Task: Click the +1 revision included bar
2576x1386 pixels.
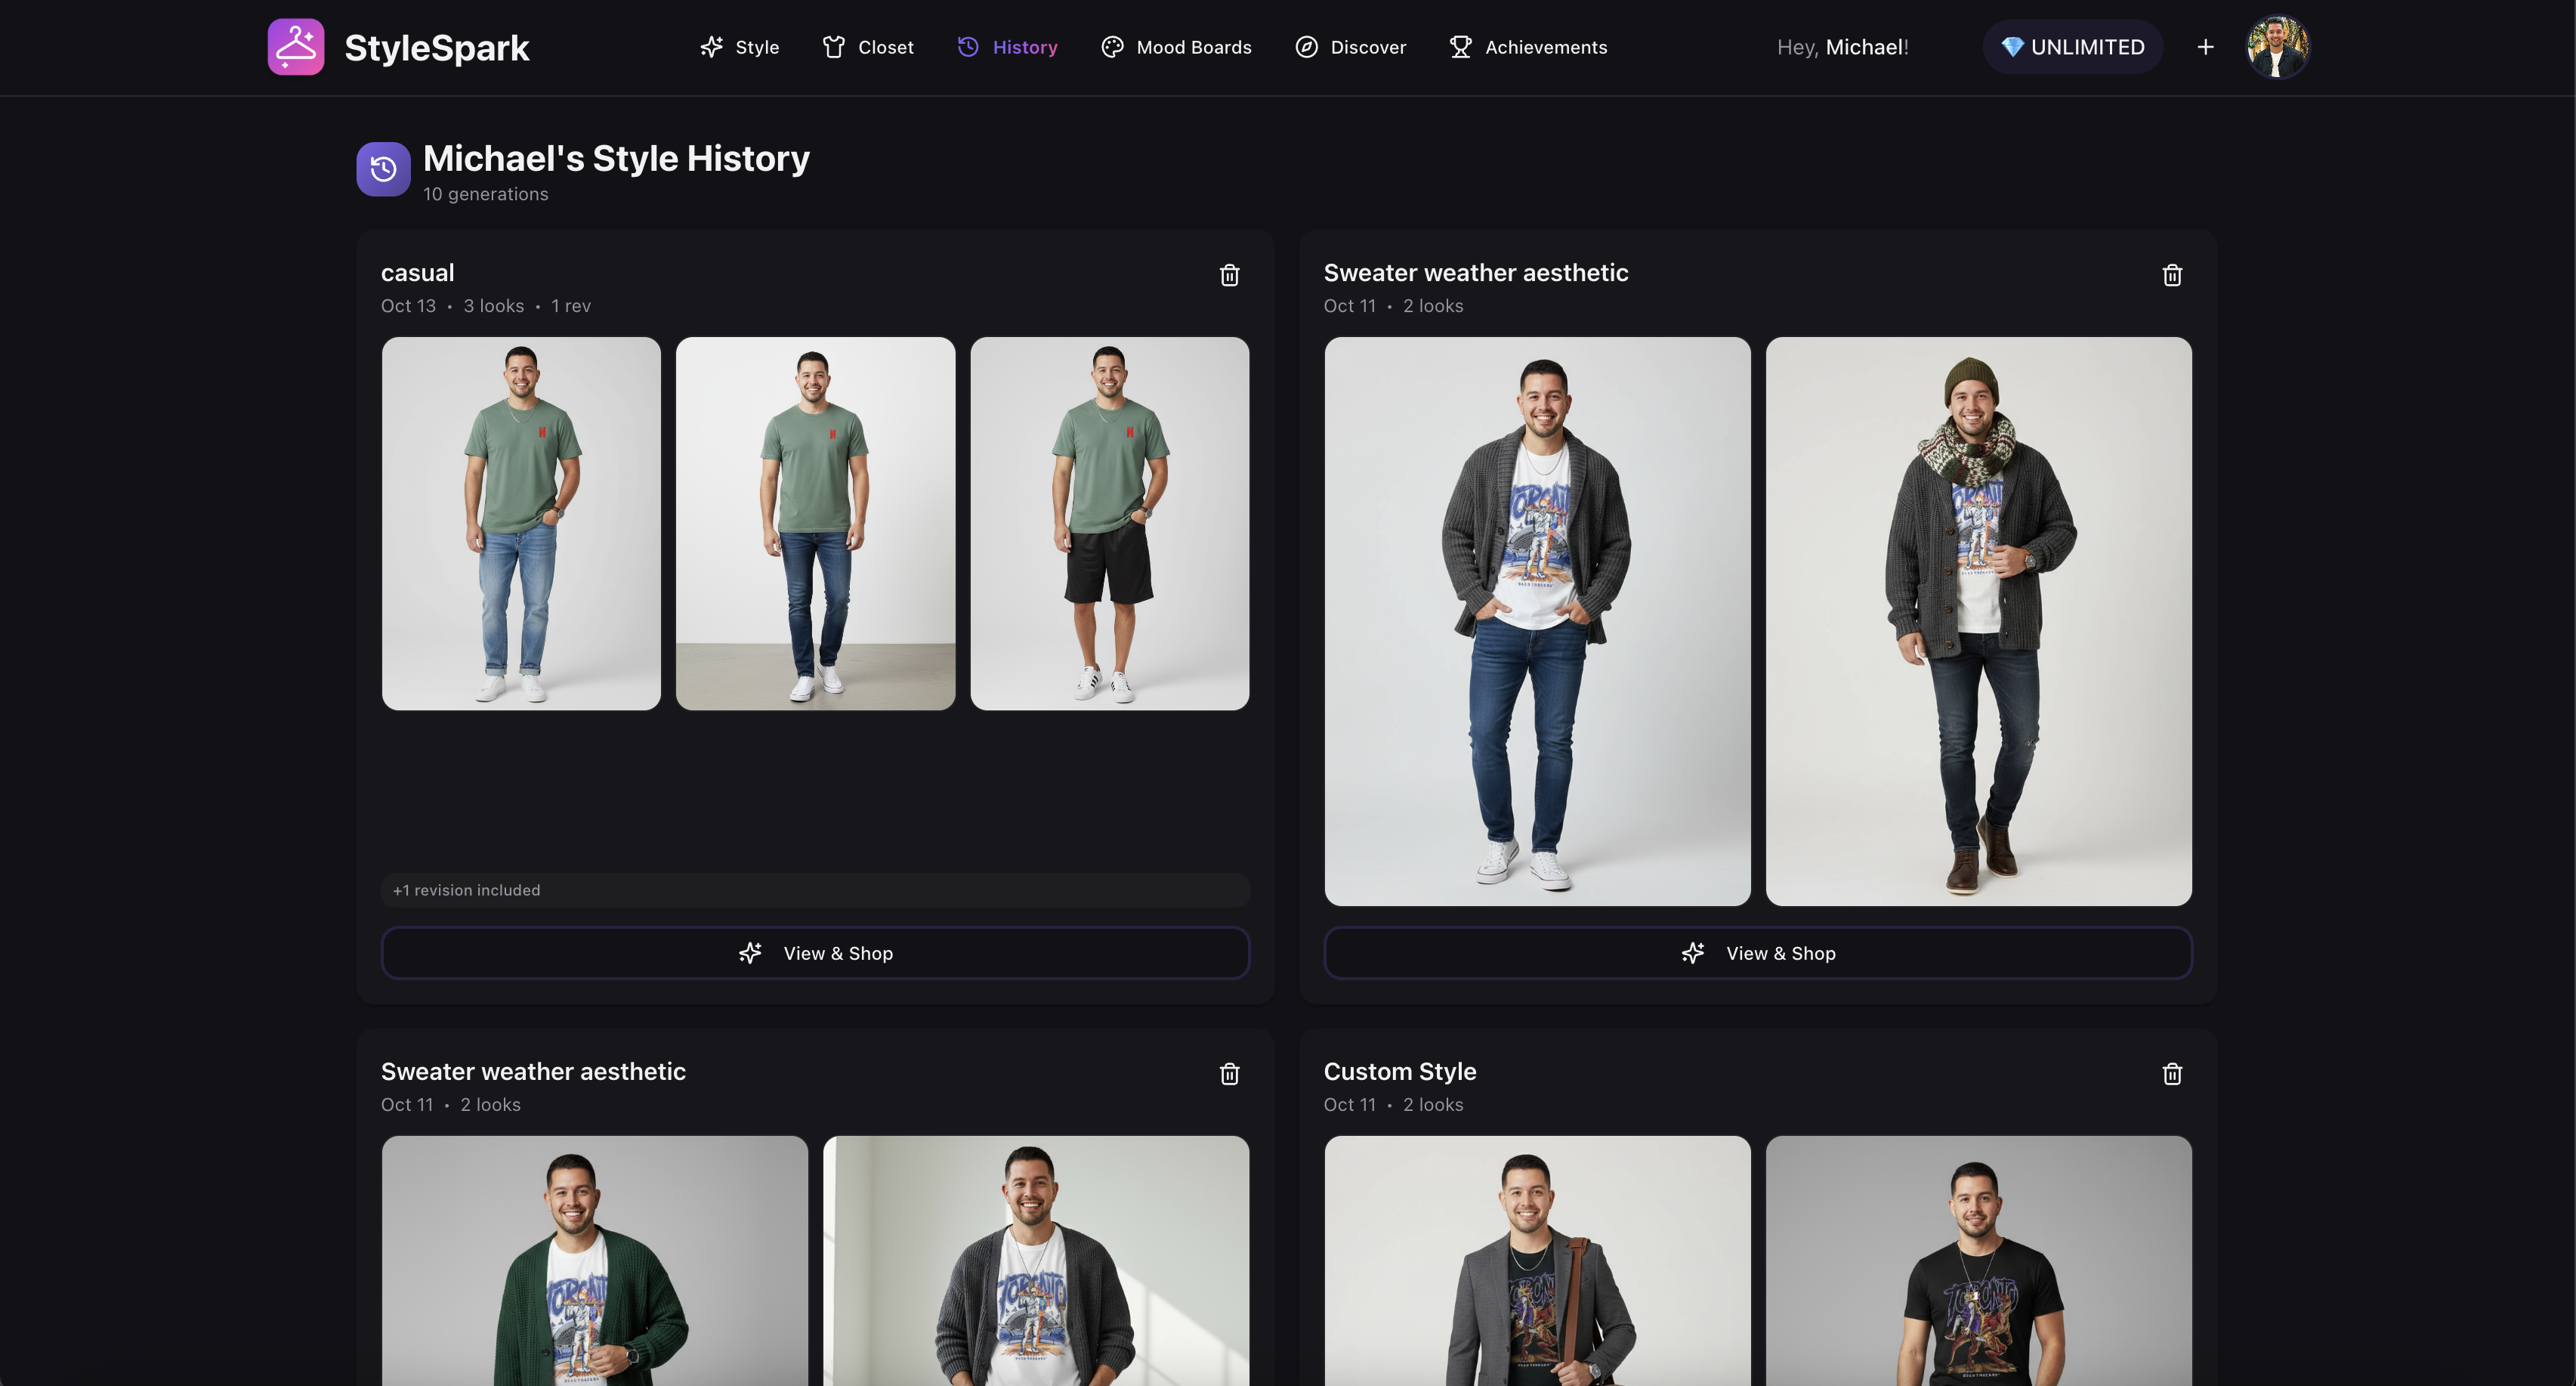Action: click(x=814, y=889)
